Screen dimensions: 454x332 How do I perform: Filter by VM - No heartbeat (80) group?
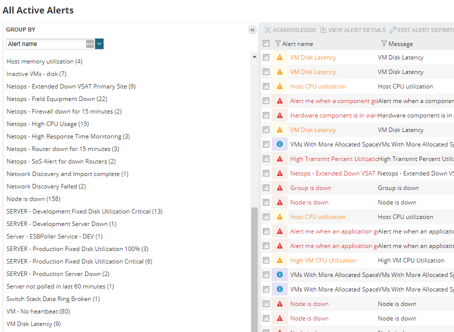tap(38, 311)
